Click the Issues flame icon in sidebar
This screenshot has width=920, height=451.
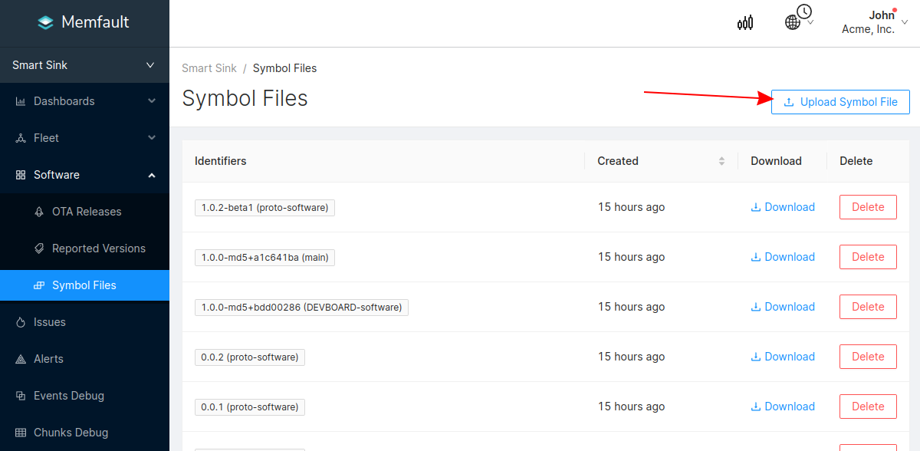coord(21,322)
